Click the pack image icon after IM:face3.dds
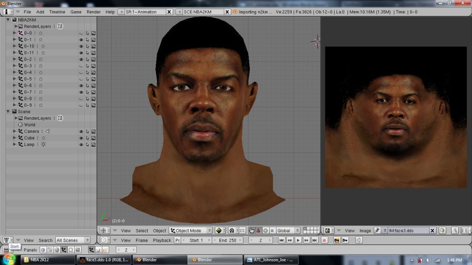 442,230
